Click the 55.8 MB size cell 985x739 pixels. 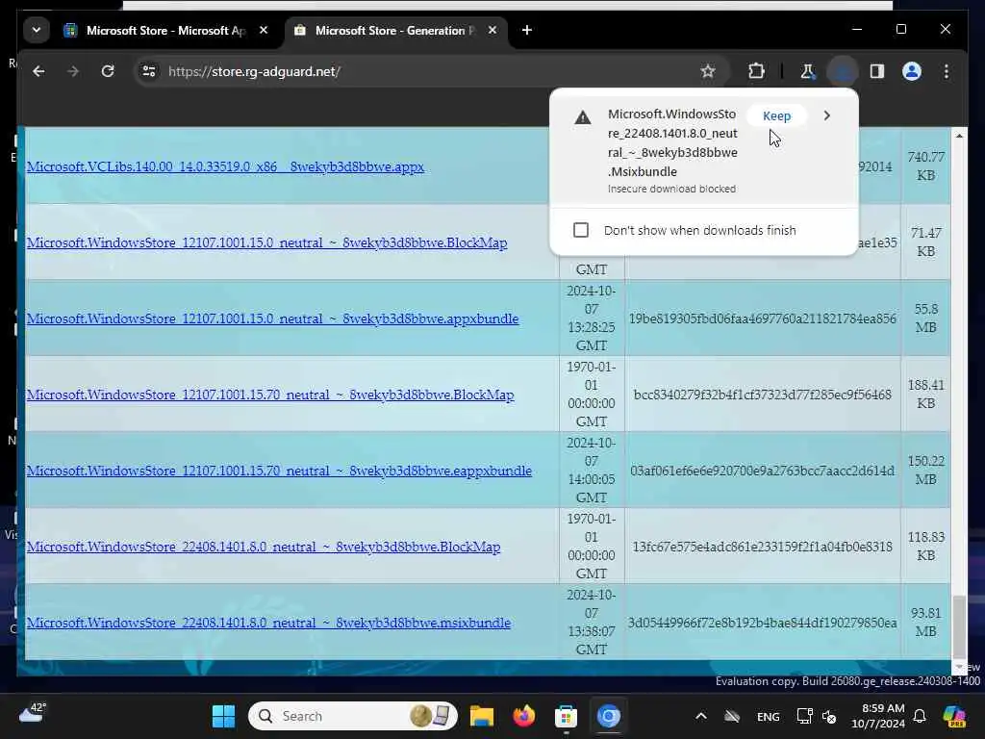(x=926, y=318)
